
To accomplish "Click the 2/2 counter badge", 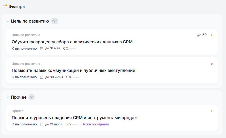I will click(55, 21).
